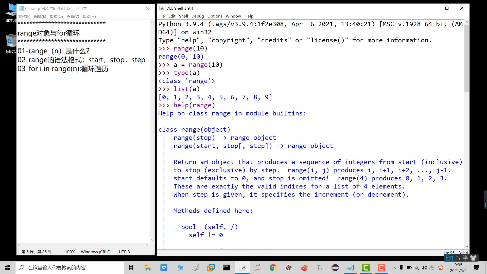Open the volume speaker tray icon

pyautogui.click(x=424, y=268)
